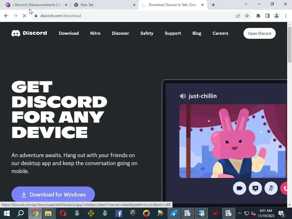The width and height of the screenshot is (292, 219).
Task: Click the red-yellow circular taskbar icon
Action: (146, 213)
